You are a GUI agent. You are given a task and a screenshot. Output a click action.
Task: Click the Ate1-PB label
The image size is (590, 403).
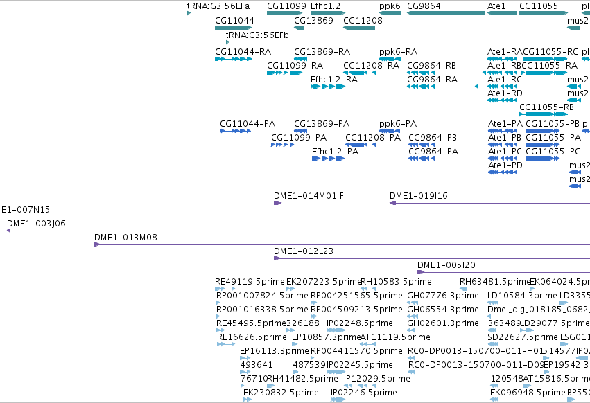pyautogui.click(x=504, y=138)
